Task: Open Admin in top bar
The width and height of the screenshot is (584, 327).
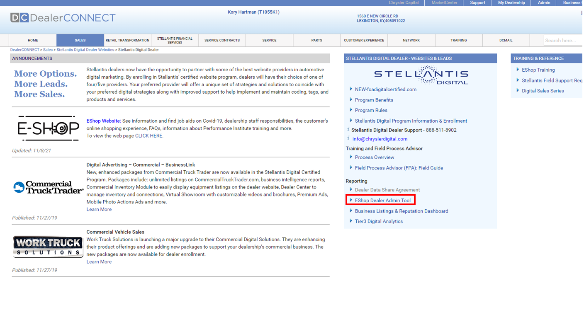Action: pos(544,2)
